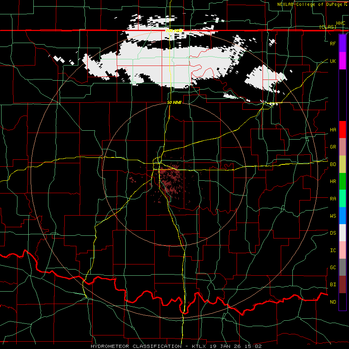The image size is (349, 349).
Task: Pick the HR green legend swatch
Action: point(342,181)
